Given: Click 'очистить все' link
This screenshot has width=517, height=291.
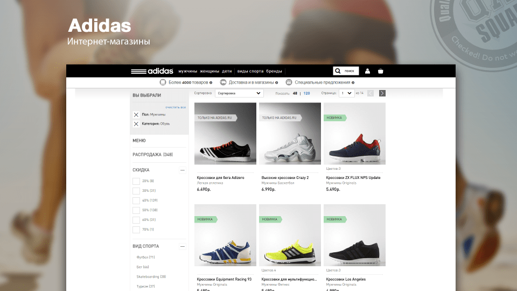Looking at the screenshot, I should pos(176,107).
